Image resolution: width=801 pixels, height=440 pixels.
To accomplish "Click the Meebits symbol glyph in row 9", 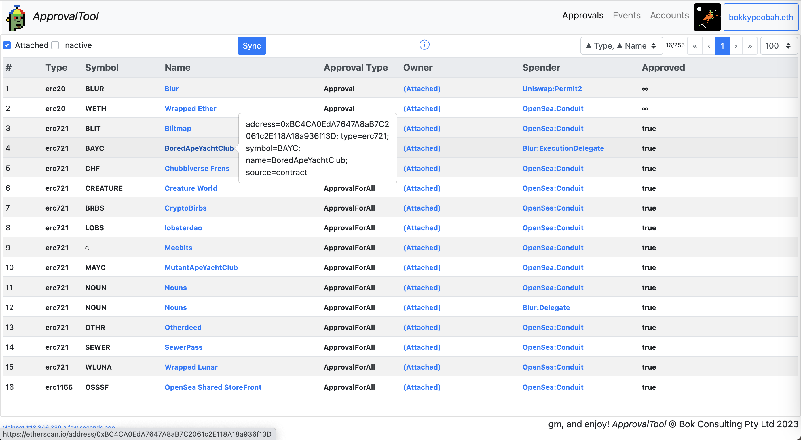I will (87, 248).
